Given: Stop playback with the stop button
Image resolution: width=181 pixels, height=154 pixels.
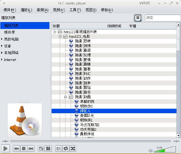Looking at the screenshot, I should 24,149.
